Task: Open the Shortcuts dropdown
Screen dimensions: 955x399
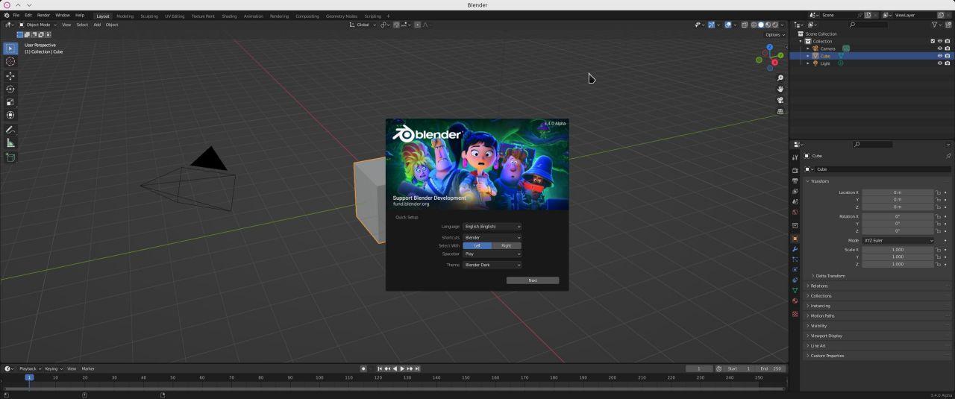Action: tap(492, 237)
